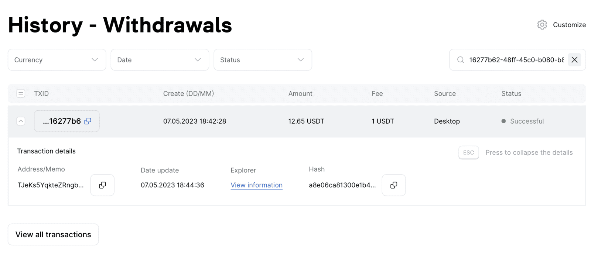The height and width of the screenshot is (258, 591).
Task: Clear the search field with X
Action: pyautogui.click(x=574, y=60)
